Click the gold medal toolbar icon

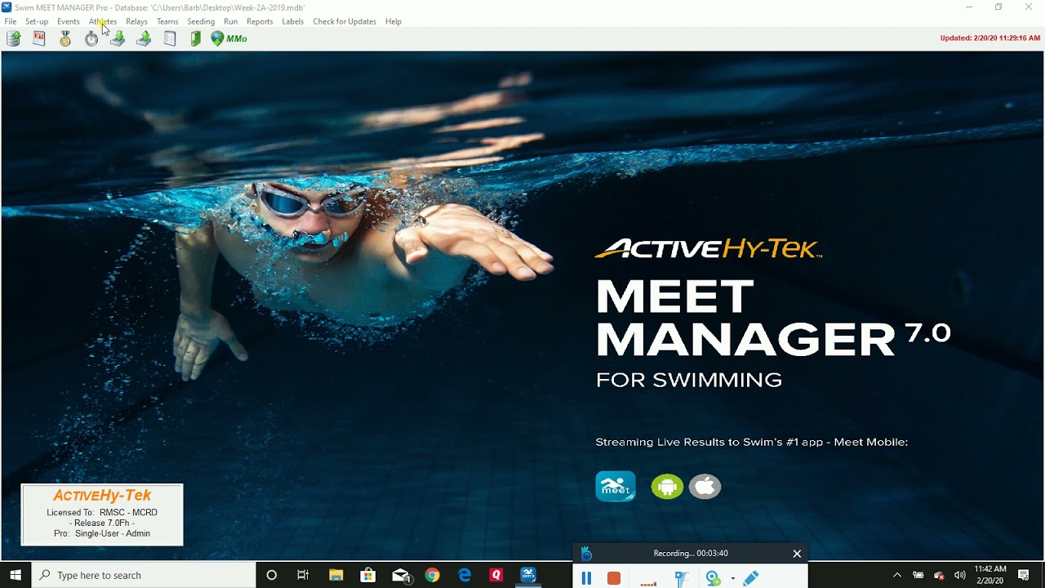coord(65,38)
